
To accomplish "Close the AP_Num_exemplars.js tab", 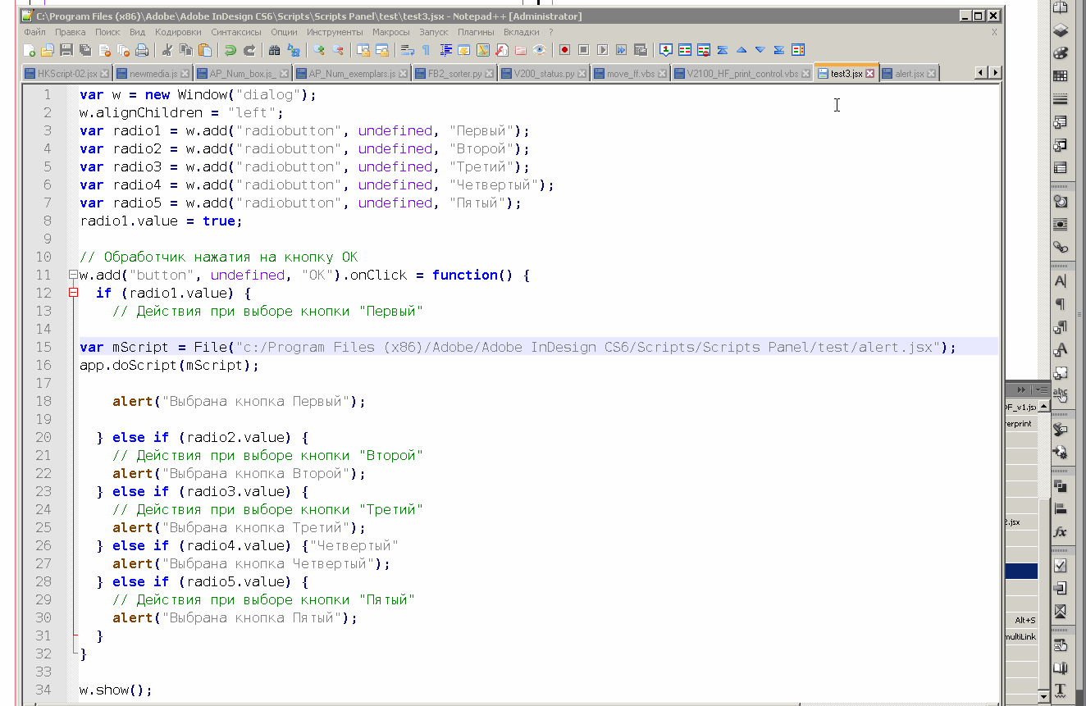I will click(404, 74).
